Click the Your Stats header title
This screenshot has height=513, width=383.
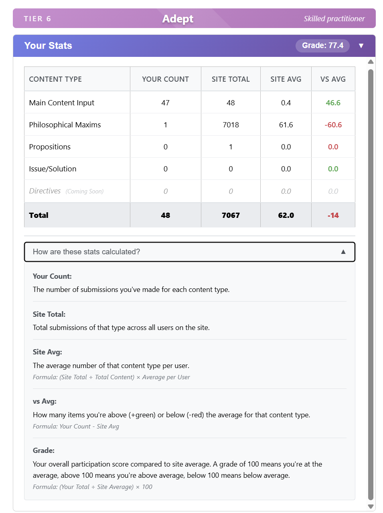click(48, 46)
